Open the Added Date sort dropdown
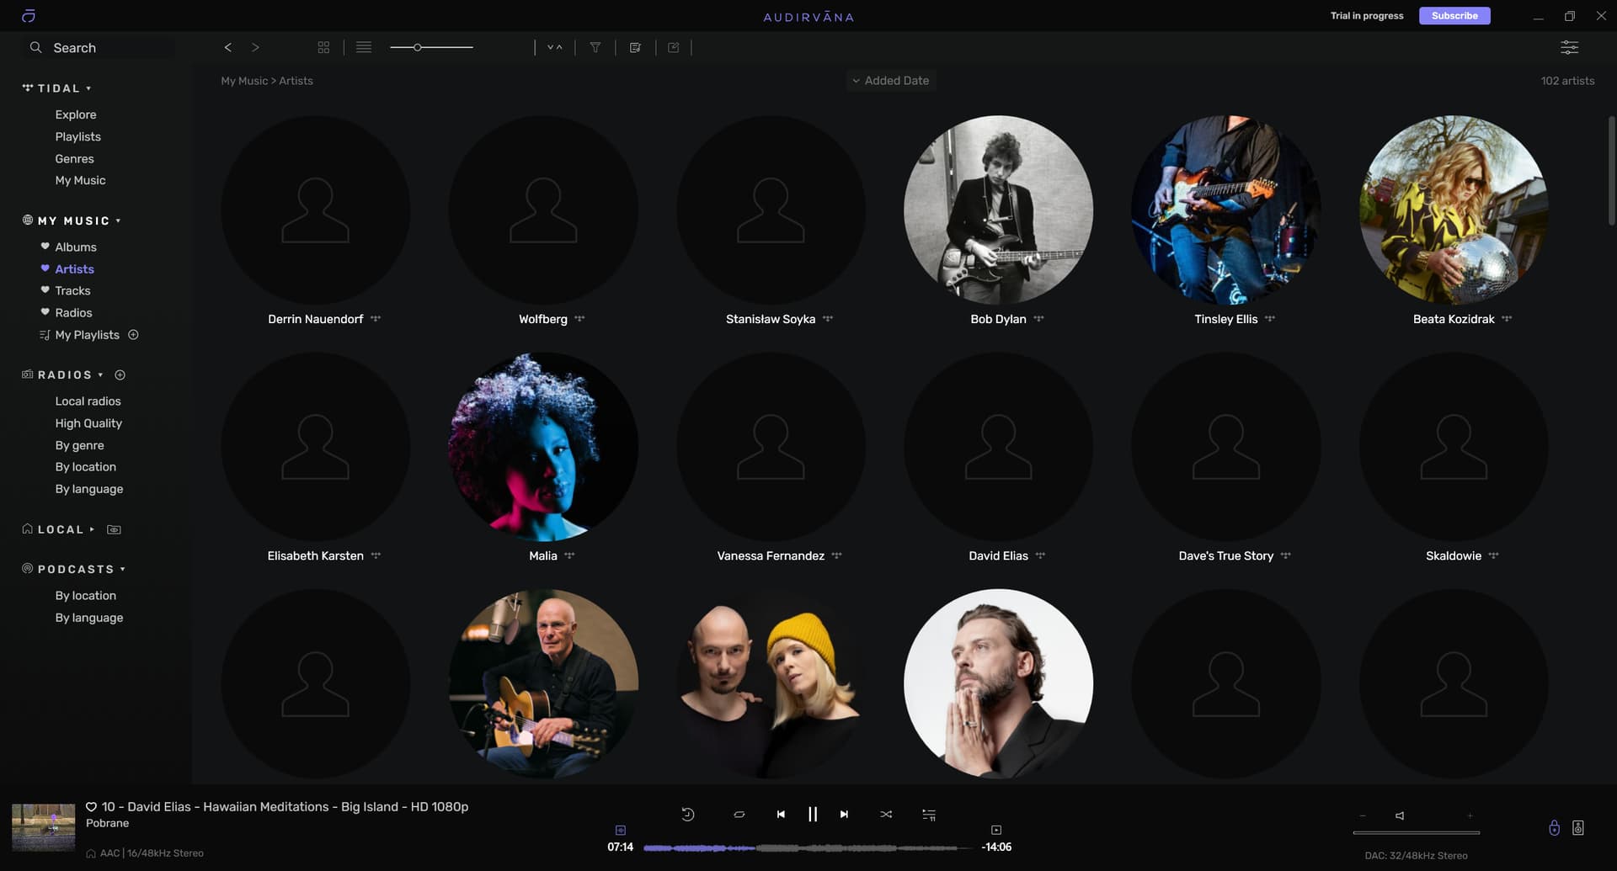The image size is (1617, 871). (890, 81)
